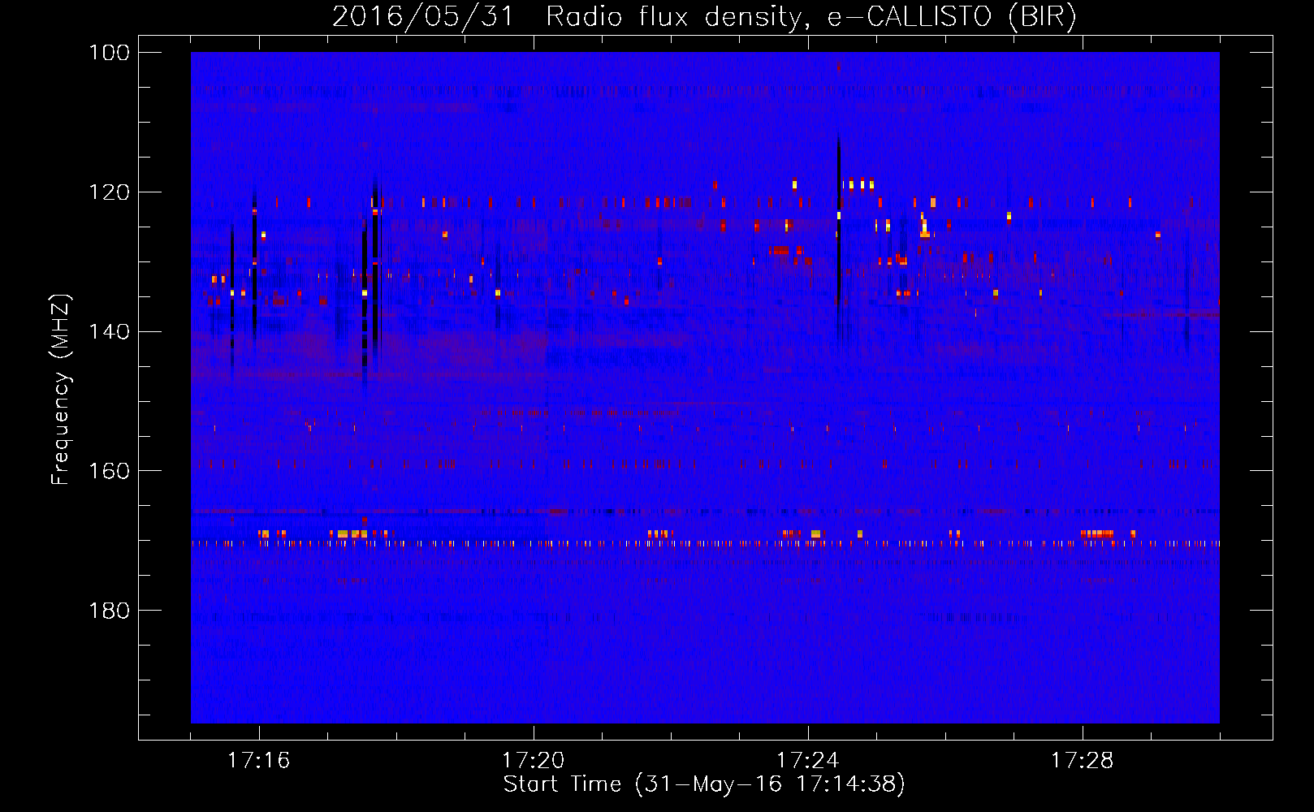Image resolution: width=1314 pixels, height=812 pixels.
Task: Click the date '2016/05/31' in the title
Action: coord(423,17)
